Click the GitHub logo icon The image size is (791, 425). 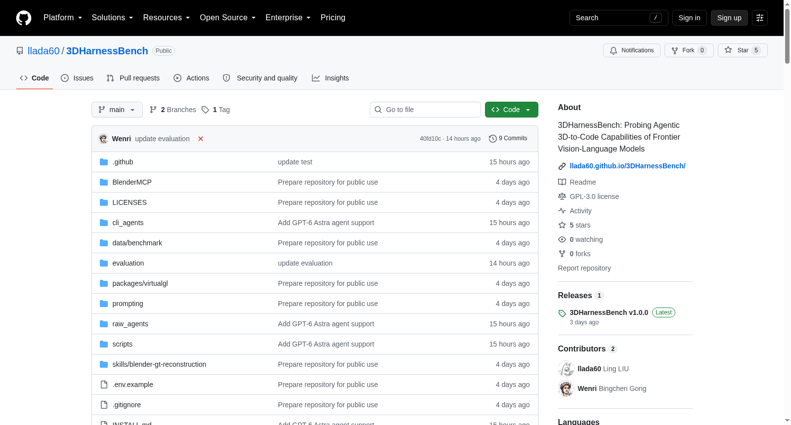[x=24, y=18]
